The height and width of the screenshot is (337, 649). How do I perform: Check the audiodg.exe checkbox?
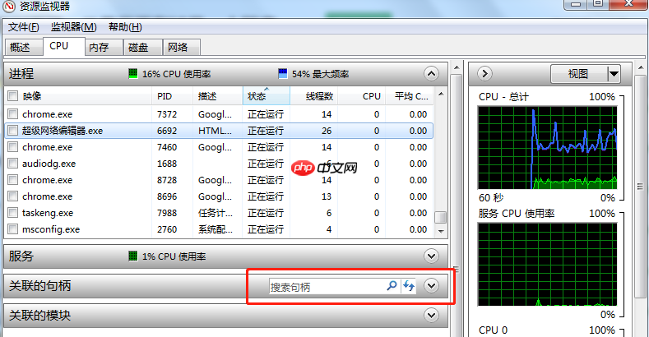tap(13, 164)
